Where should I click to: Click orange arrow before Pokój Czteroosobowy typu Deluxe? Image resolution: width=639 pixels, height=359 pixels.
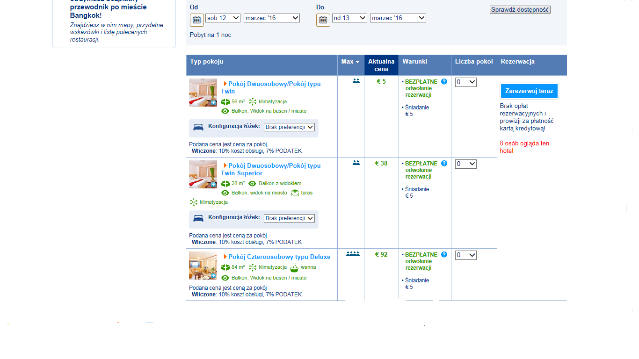tap(225, 257)
